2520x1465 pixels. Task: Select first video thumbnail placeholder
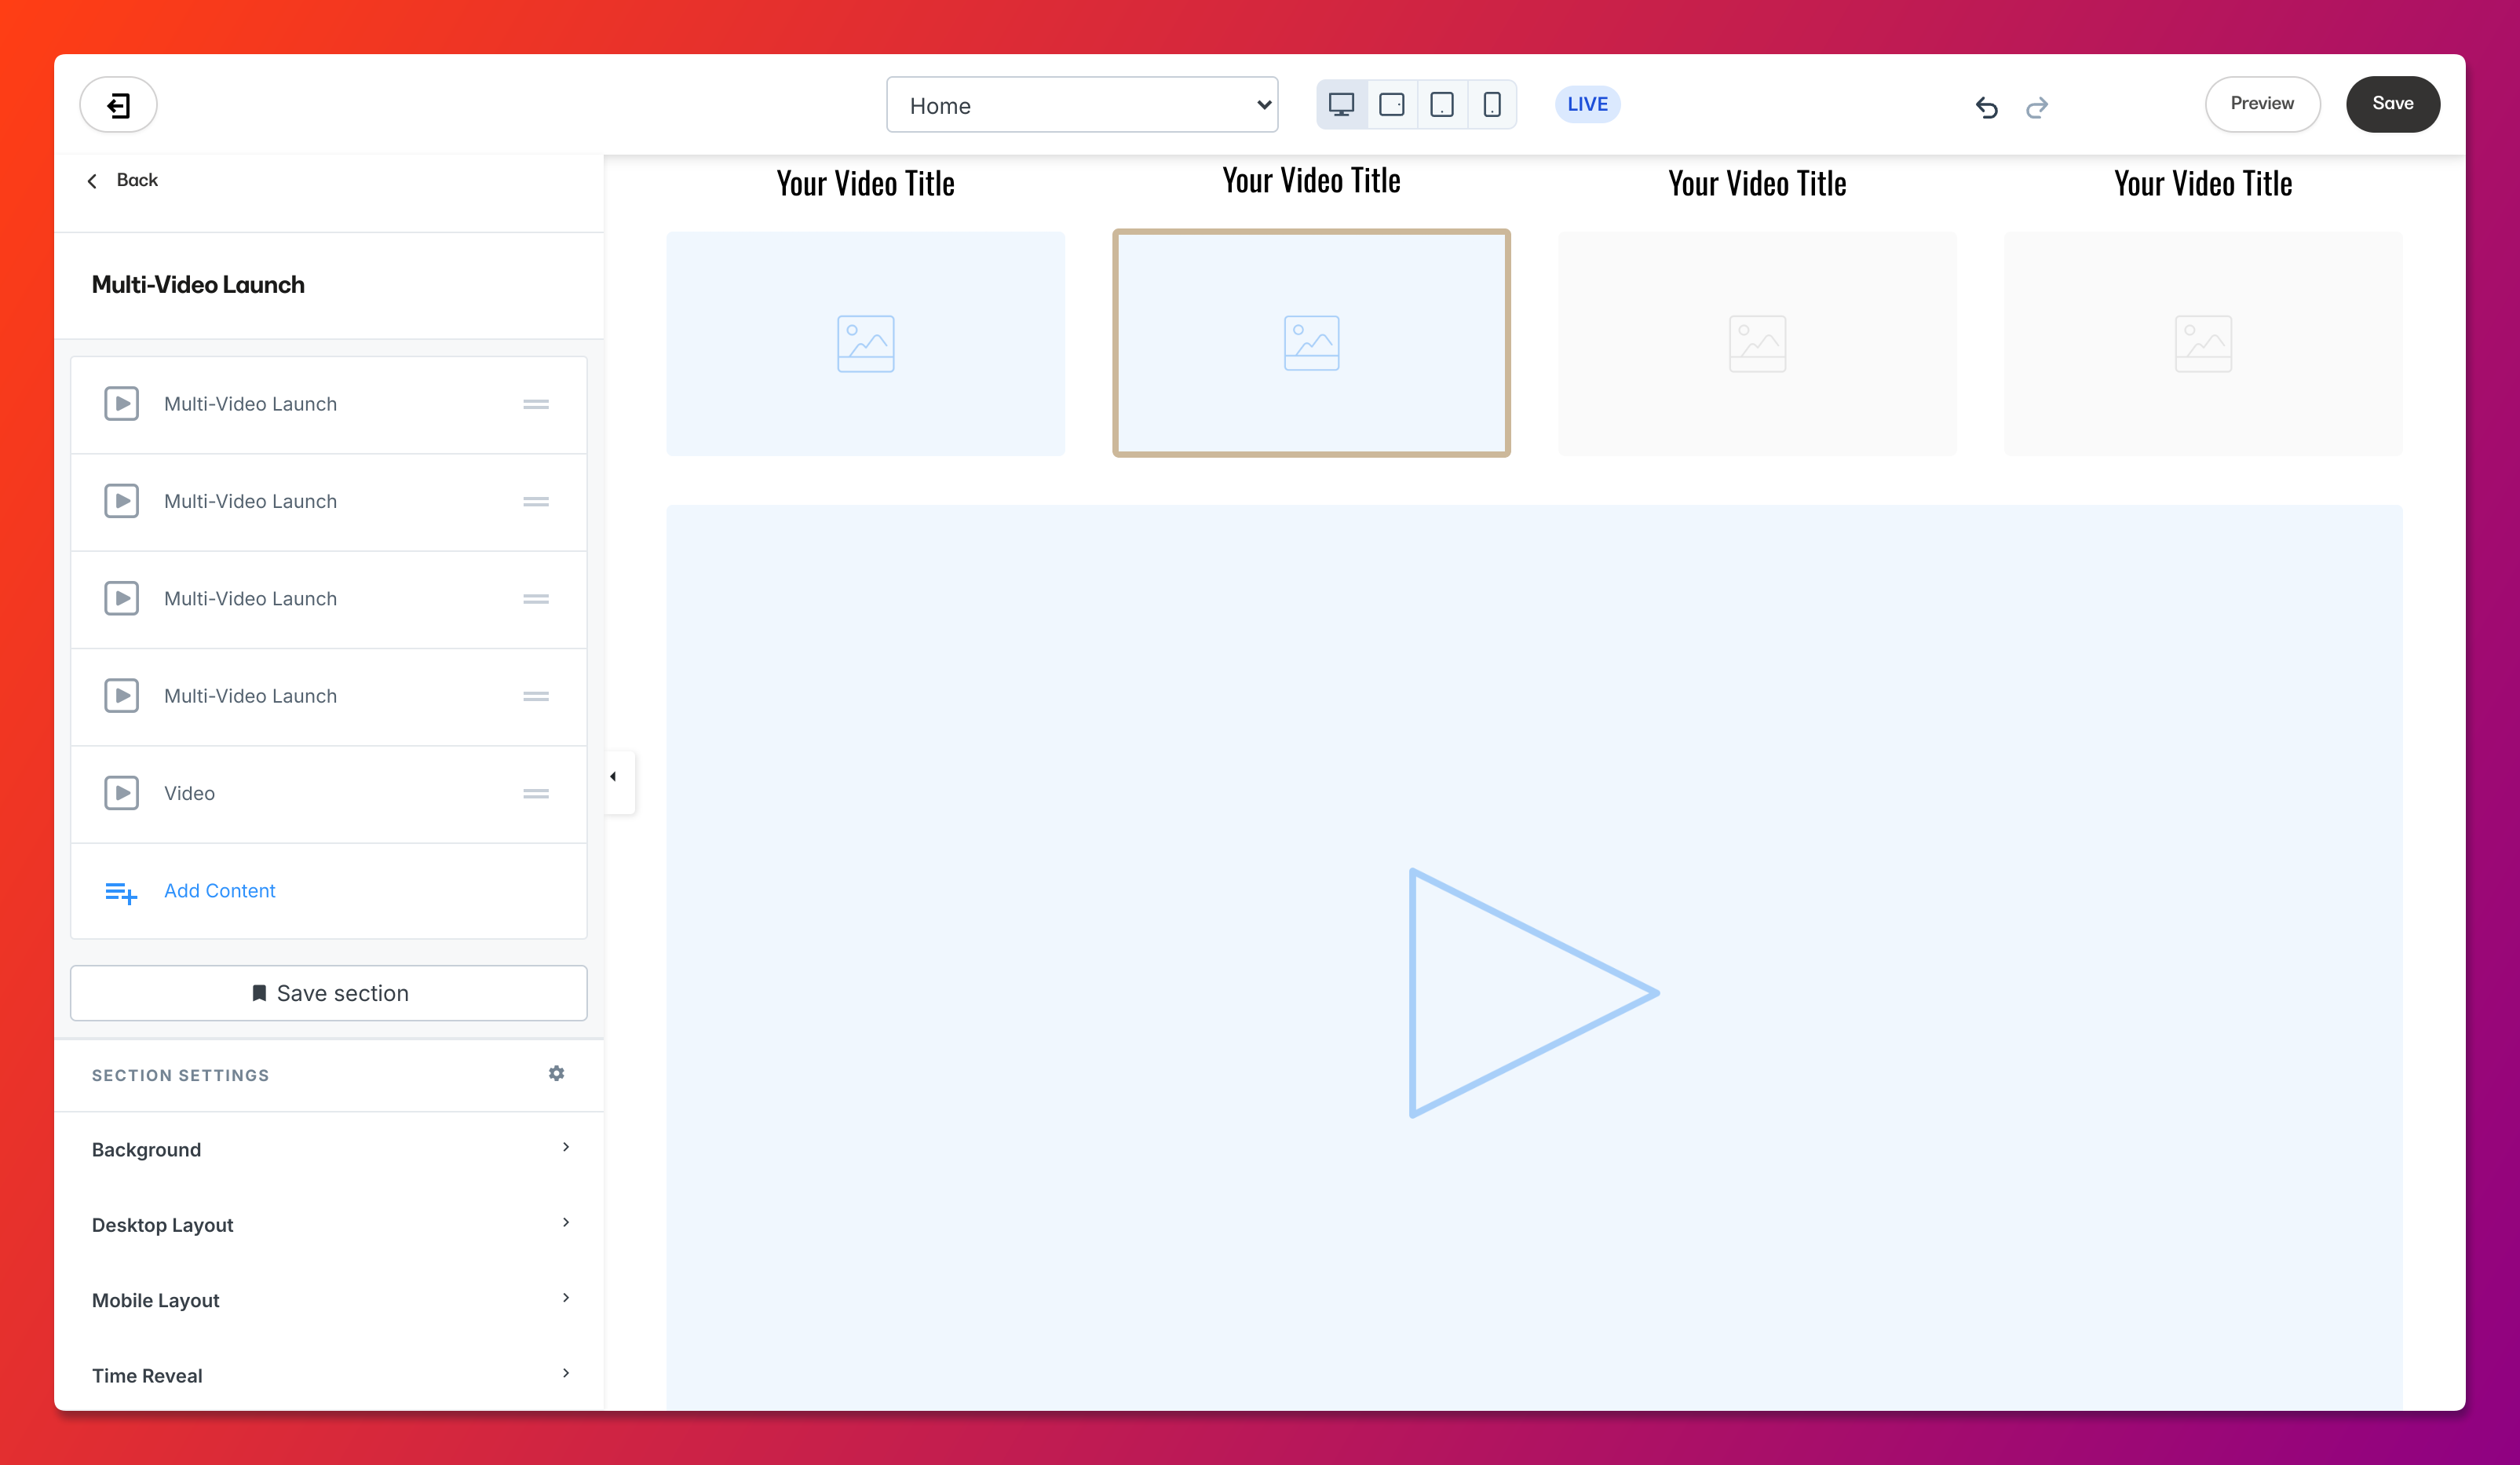[865, 344]
